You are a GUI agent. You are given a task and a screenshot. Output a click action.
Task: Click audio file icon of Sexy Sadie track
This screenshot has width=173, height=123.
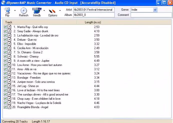(x=9, y=31)
